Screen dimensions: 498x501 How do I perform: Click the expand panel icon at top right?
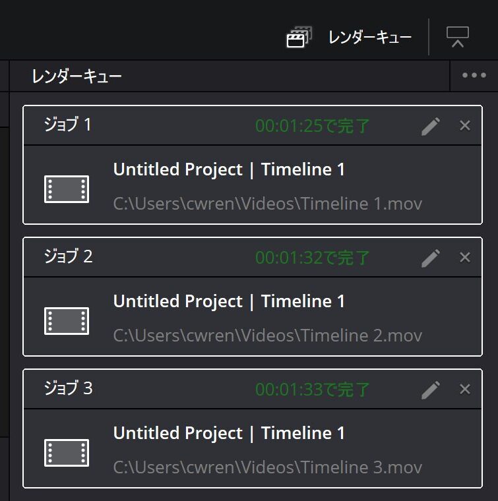point(457,37)
